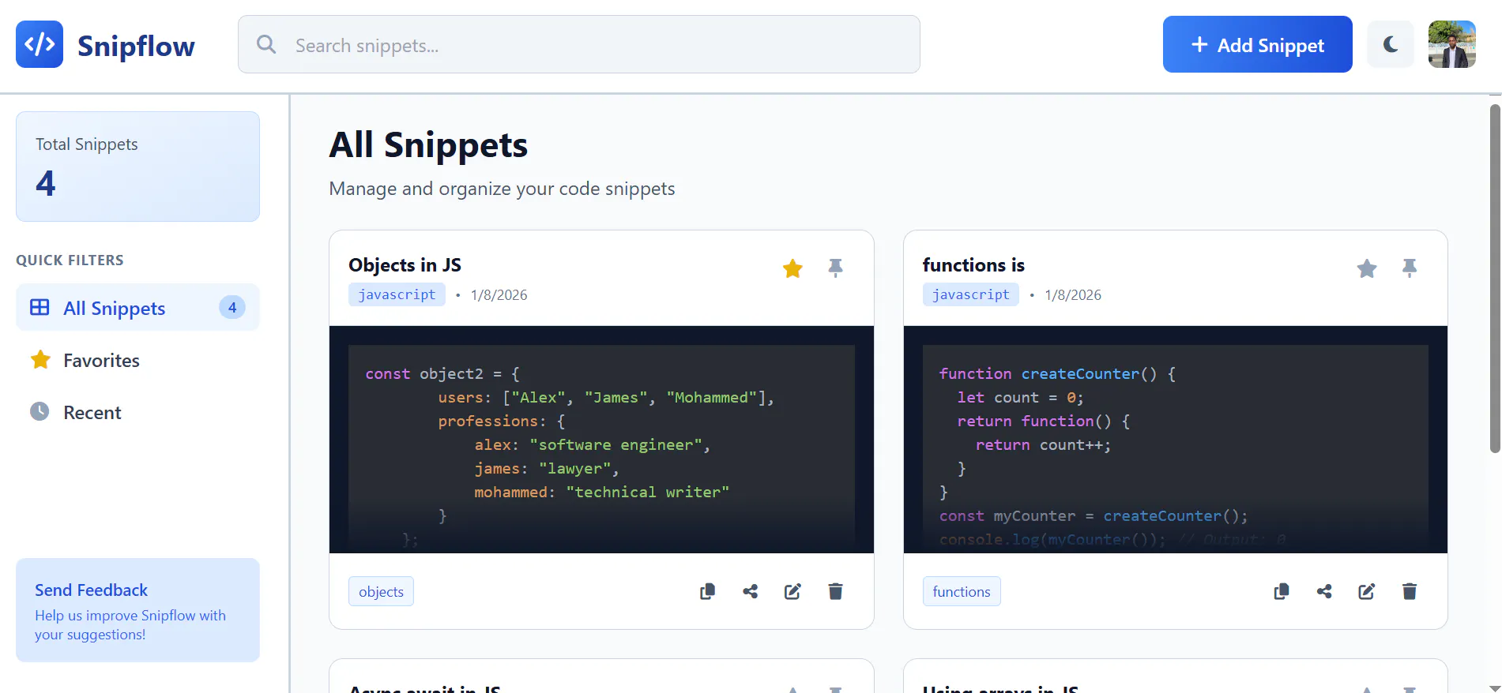Pin the Objects in JS snippet
The height and width of the screenshot is (693, 1502).
[x=835, y=268]
